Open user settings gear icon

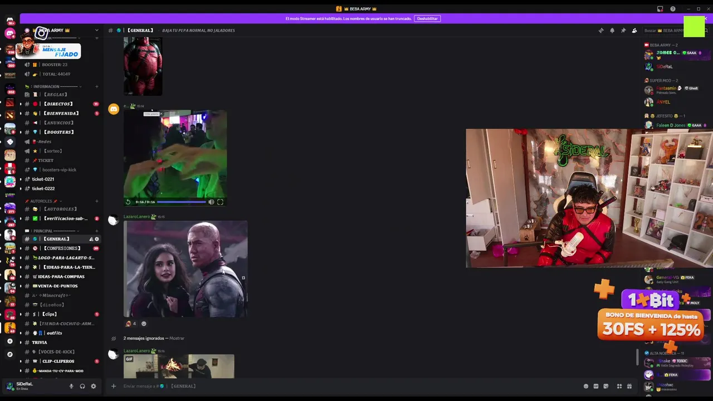tap(93, 386)
